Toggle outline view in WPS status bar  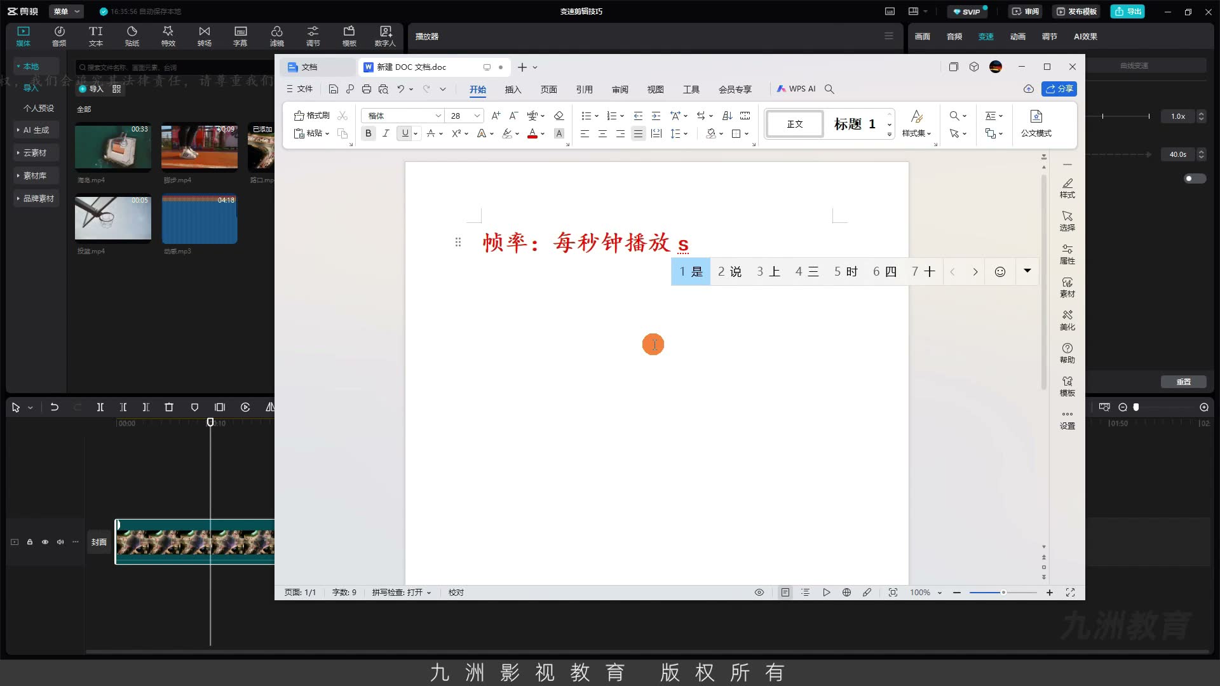pyautogui.click(x=805, y=592)
